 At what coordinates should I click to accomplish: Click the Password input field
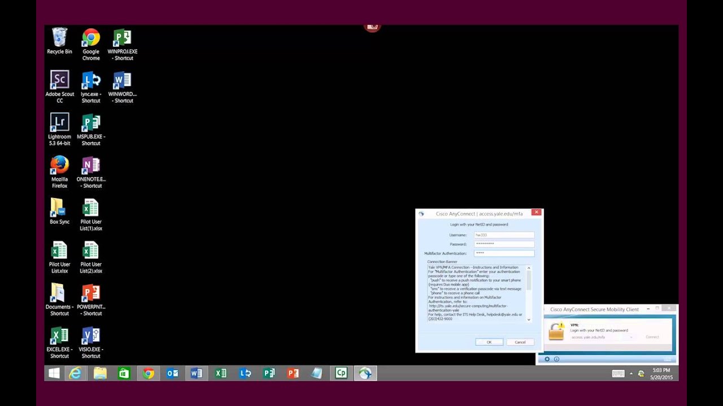point(504,244)
